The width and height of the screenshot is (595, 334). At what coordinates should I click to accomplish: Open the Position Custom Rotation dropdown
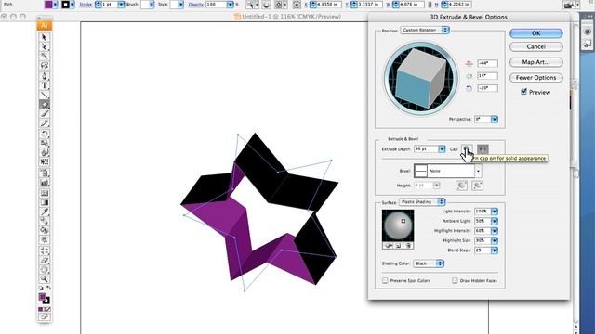pyautogui.click(x=425, y=30)
